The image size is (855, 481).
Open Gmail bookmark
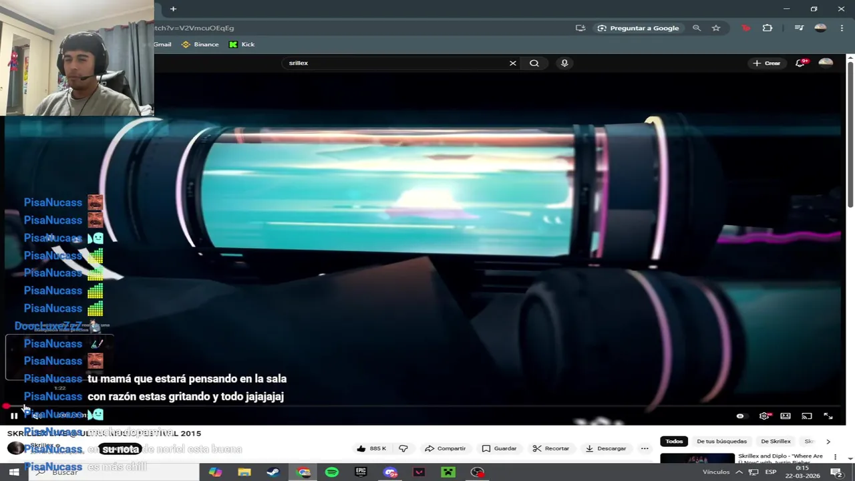coord(162,44)
